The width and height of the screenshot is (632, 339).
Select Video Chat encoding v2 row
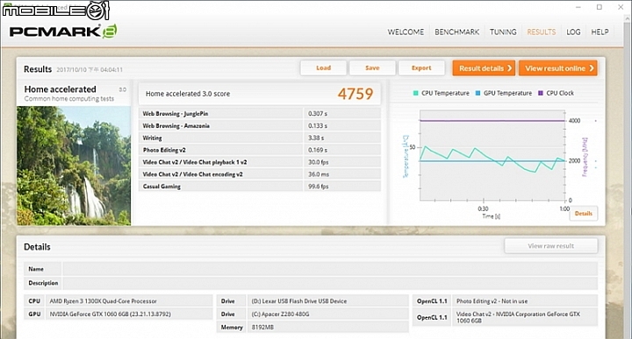click(260, 174)
